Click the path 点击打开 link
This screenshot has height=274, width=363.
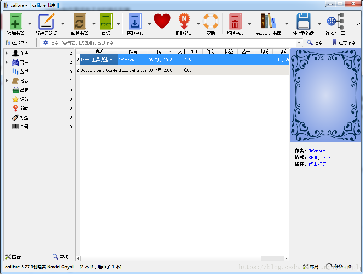click(x=317, y=164)
